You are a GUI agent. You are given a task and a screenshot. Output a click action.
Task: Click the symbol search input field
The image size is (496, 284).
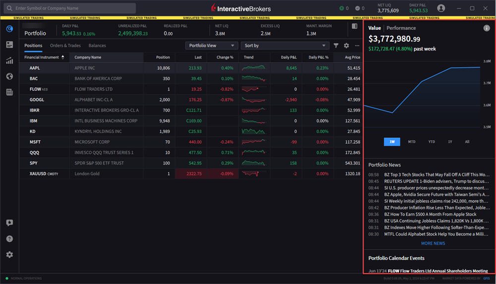pyautogui.click(x=69, y=8)
